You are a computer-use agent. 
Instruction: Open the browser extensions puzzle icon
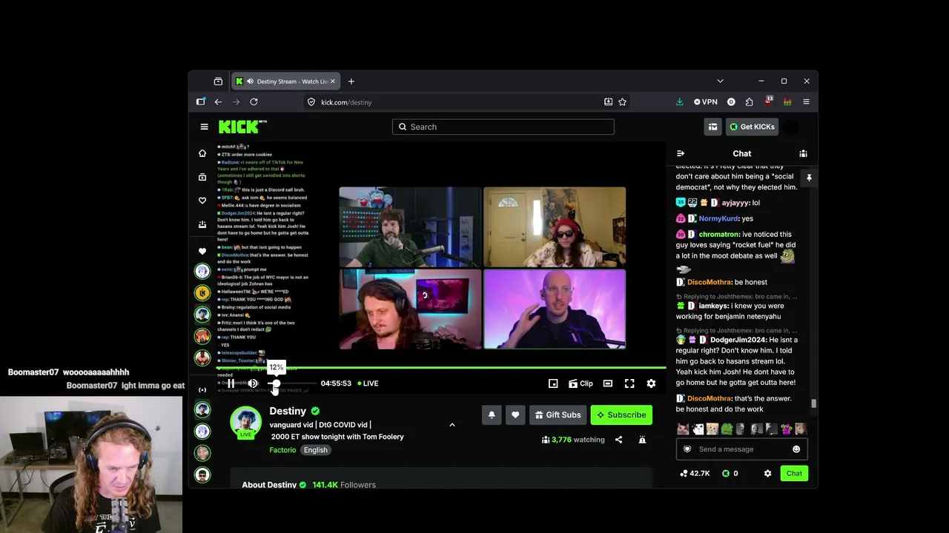(749, 102)
